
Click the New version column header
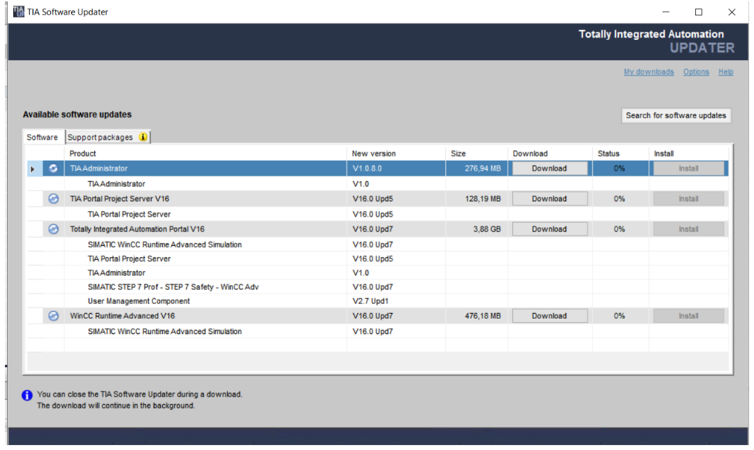point(396,153)
